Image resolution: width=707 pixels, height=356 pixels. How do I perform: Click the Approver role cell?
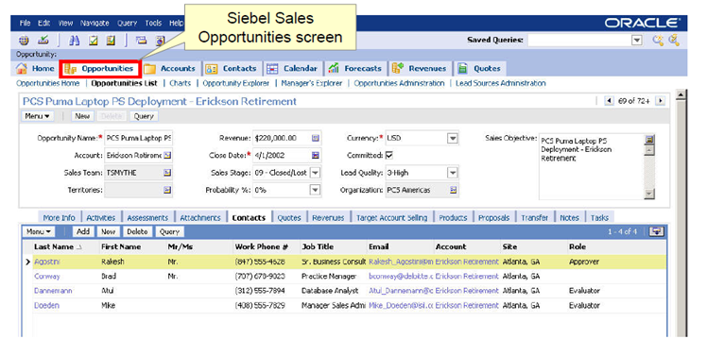(584, 262)
